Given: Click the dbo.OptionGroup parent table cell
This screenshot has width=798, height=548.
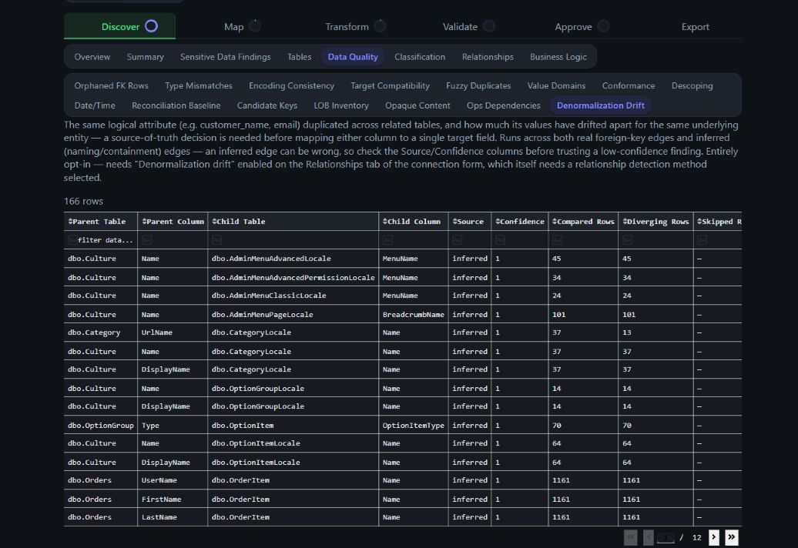Looking at the screenshot, I should click(100, 426).
